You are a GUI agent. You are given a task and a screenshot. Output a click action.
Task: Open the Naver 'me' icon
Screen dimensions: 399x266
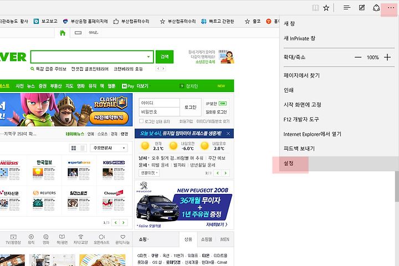point(93,32)
